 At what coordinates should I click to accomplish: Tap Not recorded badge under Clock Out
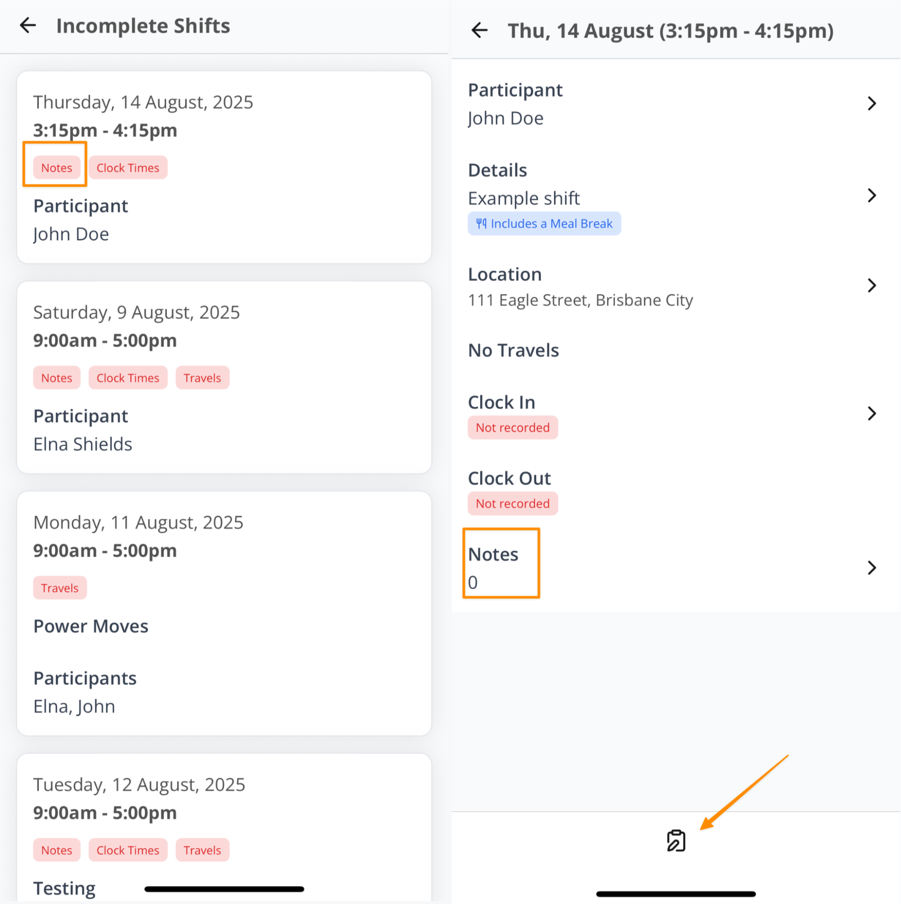513,504
